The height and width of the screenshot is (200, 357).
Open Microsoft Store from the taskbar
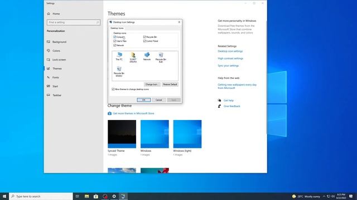click(96, 196)
